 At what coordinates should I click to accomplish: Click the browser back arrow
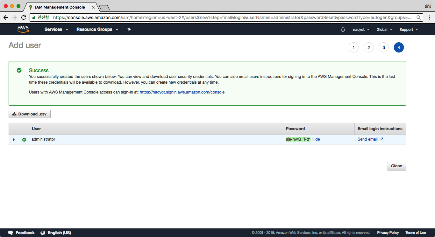click(x=6, y=17)
